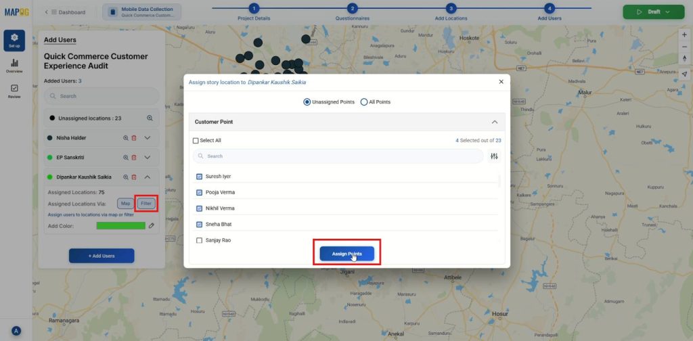Image resolution: width=693 pixels, height=341 pixels.
Task: Click the dialog customer list scrollbar
Action: 500,181
